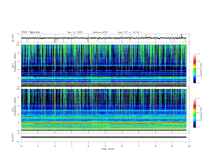Click the "station=ATH" header label
This screenshot has height=164, width=213.
coord(100,32)
